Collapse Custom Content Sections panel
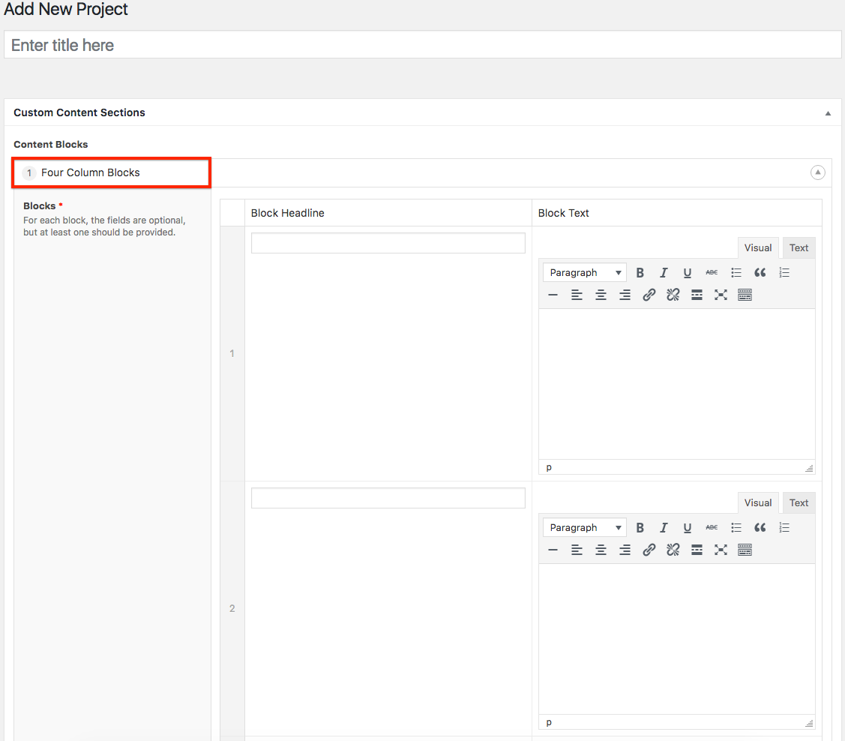This screenshot has height=741, width=845. pyautogui.click(x=828, y=113)
